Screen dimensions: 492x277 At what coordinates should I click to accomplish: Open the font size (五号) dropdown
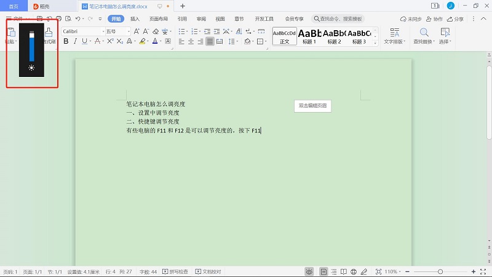pos(129,31)
